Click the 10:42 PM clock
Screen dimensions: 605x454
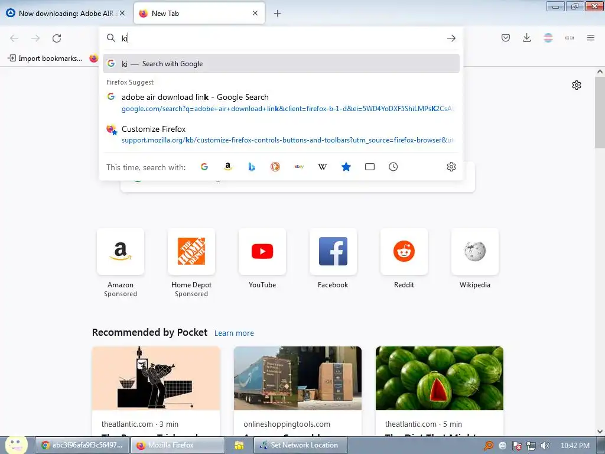(575, 446)
